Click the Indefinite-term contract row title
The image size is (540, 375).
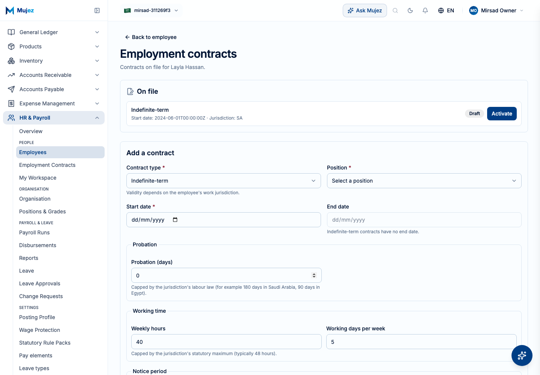coord(150,110)
